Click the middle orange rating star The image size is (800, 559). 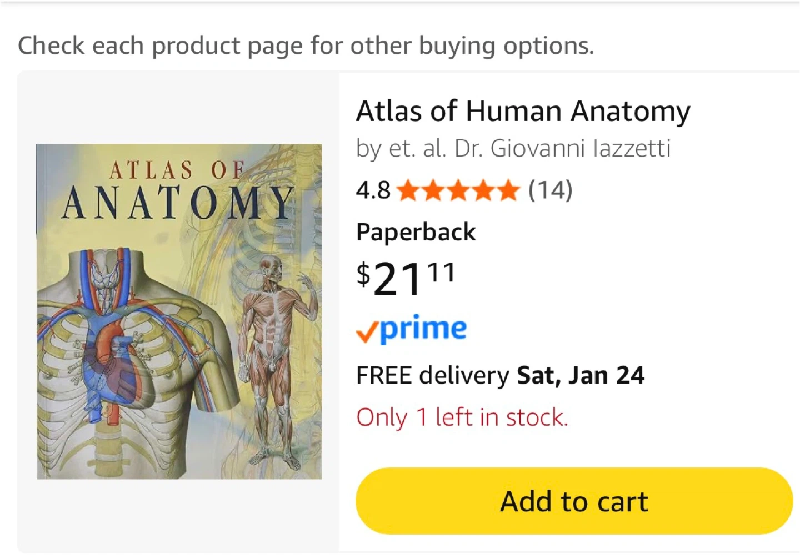tap(458, 190)
